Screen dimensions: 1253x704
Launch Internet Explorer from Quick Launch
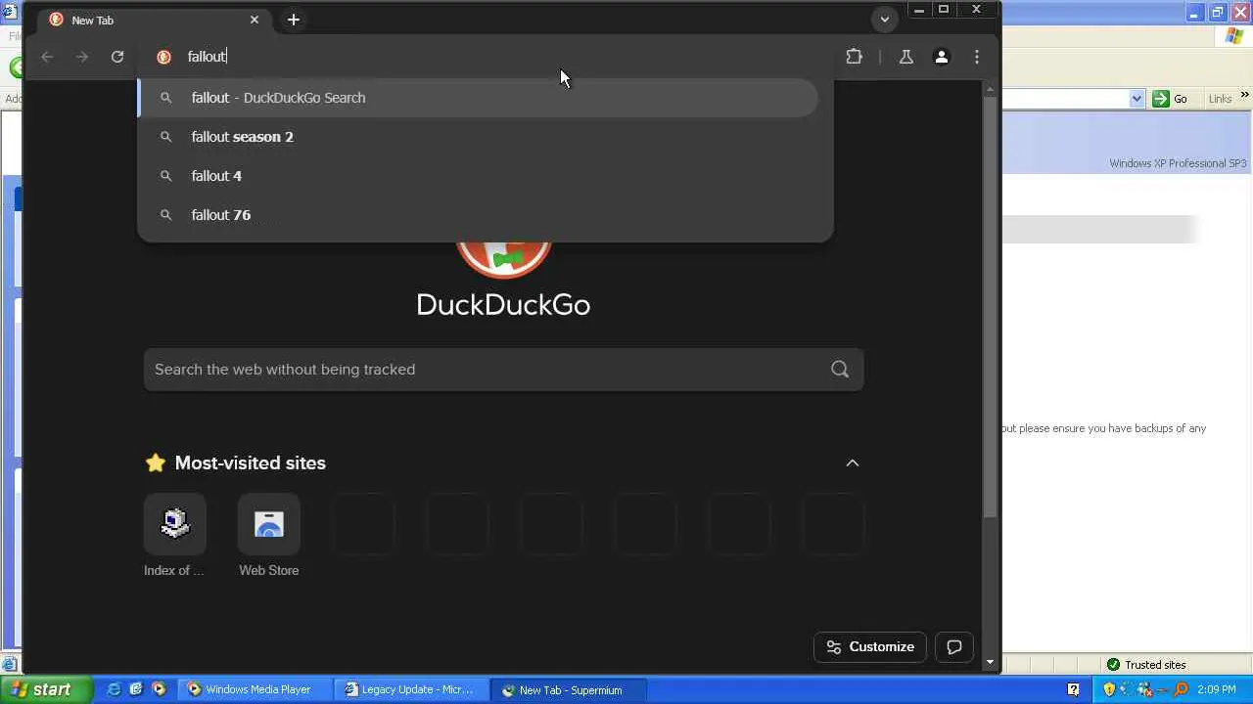pos(115,689)
